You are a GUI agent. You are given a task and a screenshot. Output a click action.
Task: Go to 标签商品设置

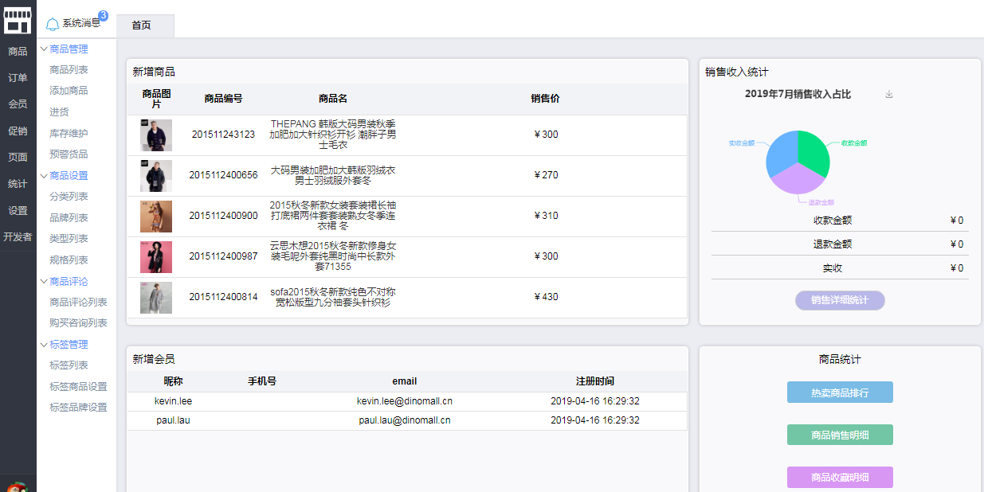coord(78,387)
